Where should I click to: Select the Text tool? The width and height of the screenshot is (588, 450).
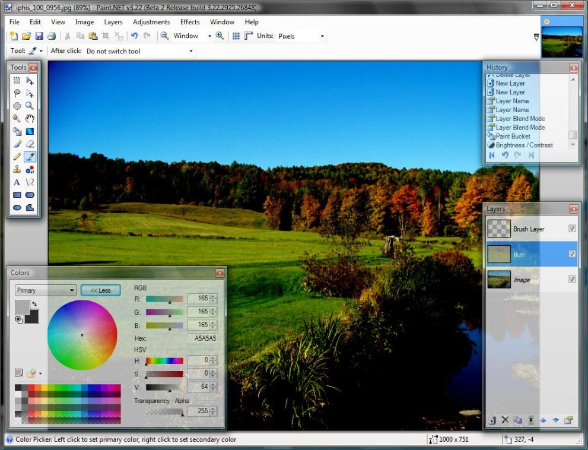click(17, 182)
